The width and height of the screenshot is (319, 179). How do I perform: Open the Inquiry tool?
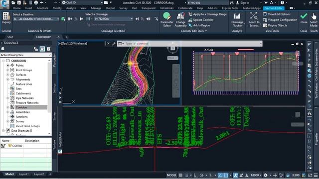[x=6, y=18]
